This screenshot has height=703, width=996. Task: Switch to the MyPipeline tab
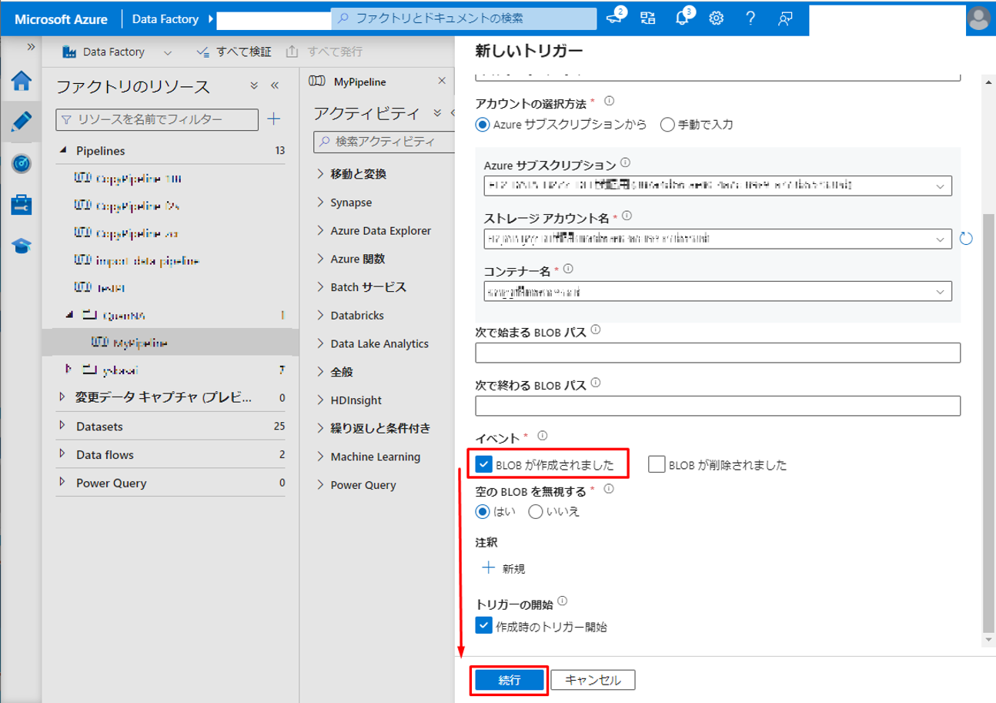pos(360,81)
